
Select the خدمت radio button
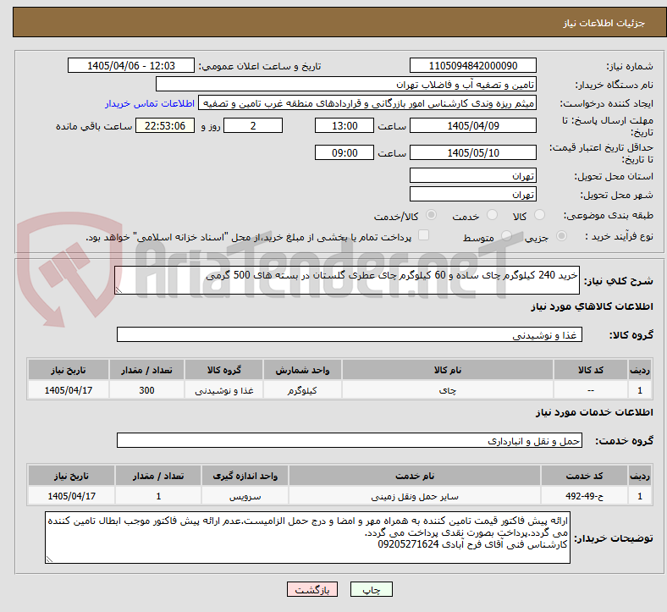point(492,215)
